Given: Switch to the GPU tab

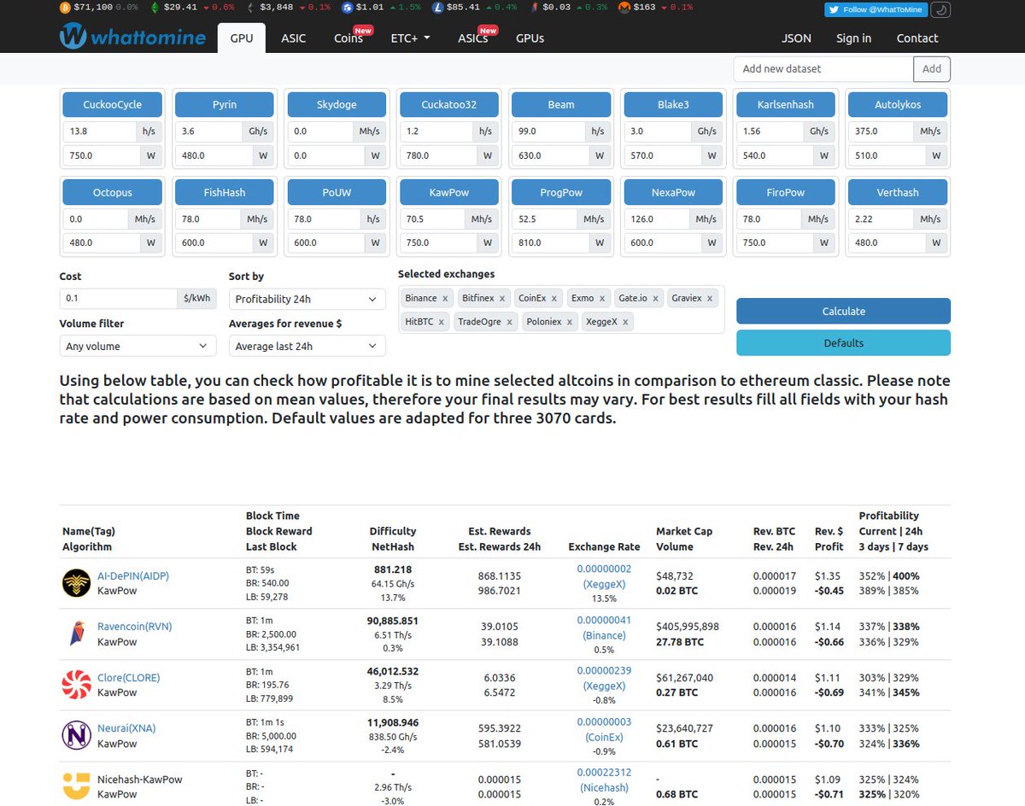Looking at the screenshot, I should tap(242, 38).
